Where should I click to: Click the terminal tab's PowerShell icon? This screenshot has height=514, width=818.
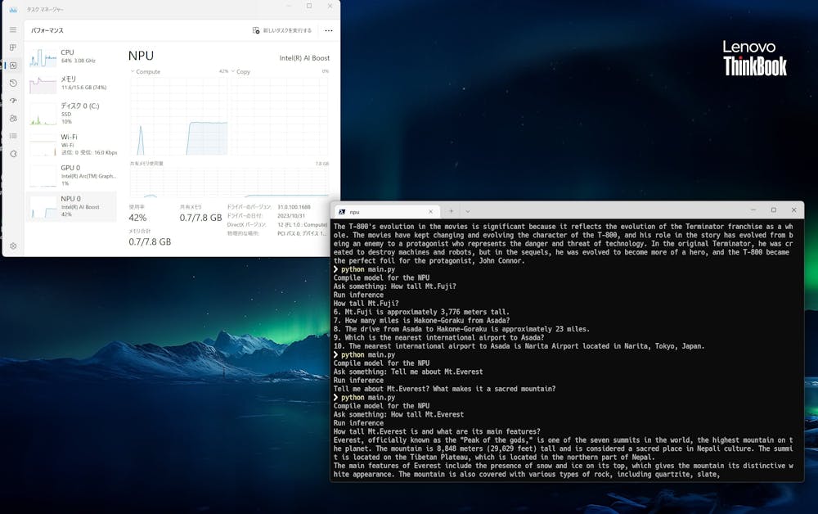tap(342, 212)
